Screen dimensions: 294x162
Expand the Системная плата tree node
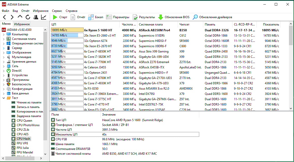click(4, 39)
